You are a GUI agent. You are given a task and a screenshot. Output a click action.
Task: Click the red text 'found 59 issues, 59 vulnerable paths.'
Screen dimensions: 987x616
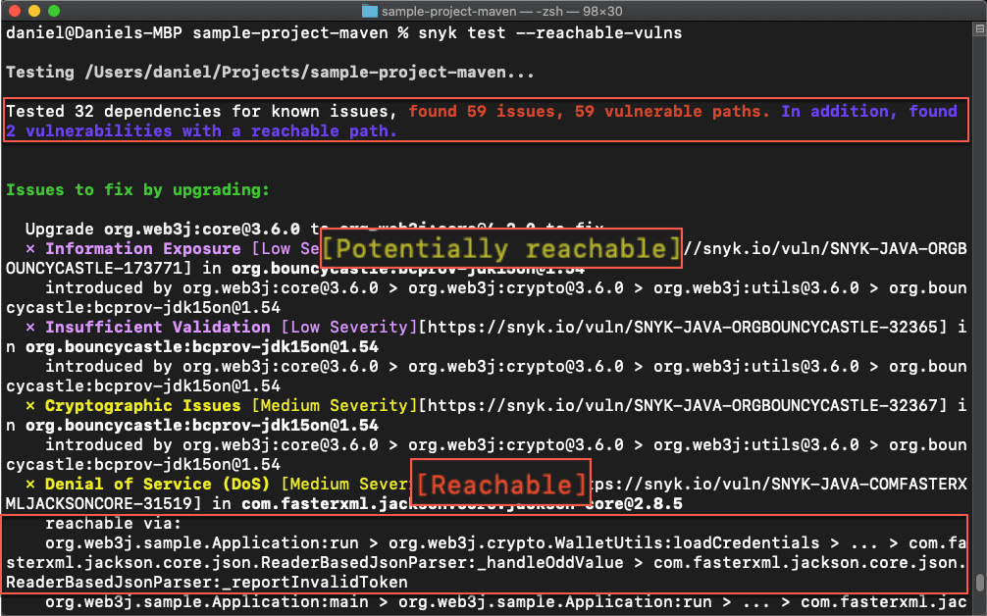(x=589, y=112)
